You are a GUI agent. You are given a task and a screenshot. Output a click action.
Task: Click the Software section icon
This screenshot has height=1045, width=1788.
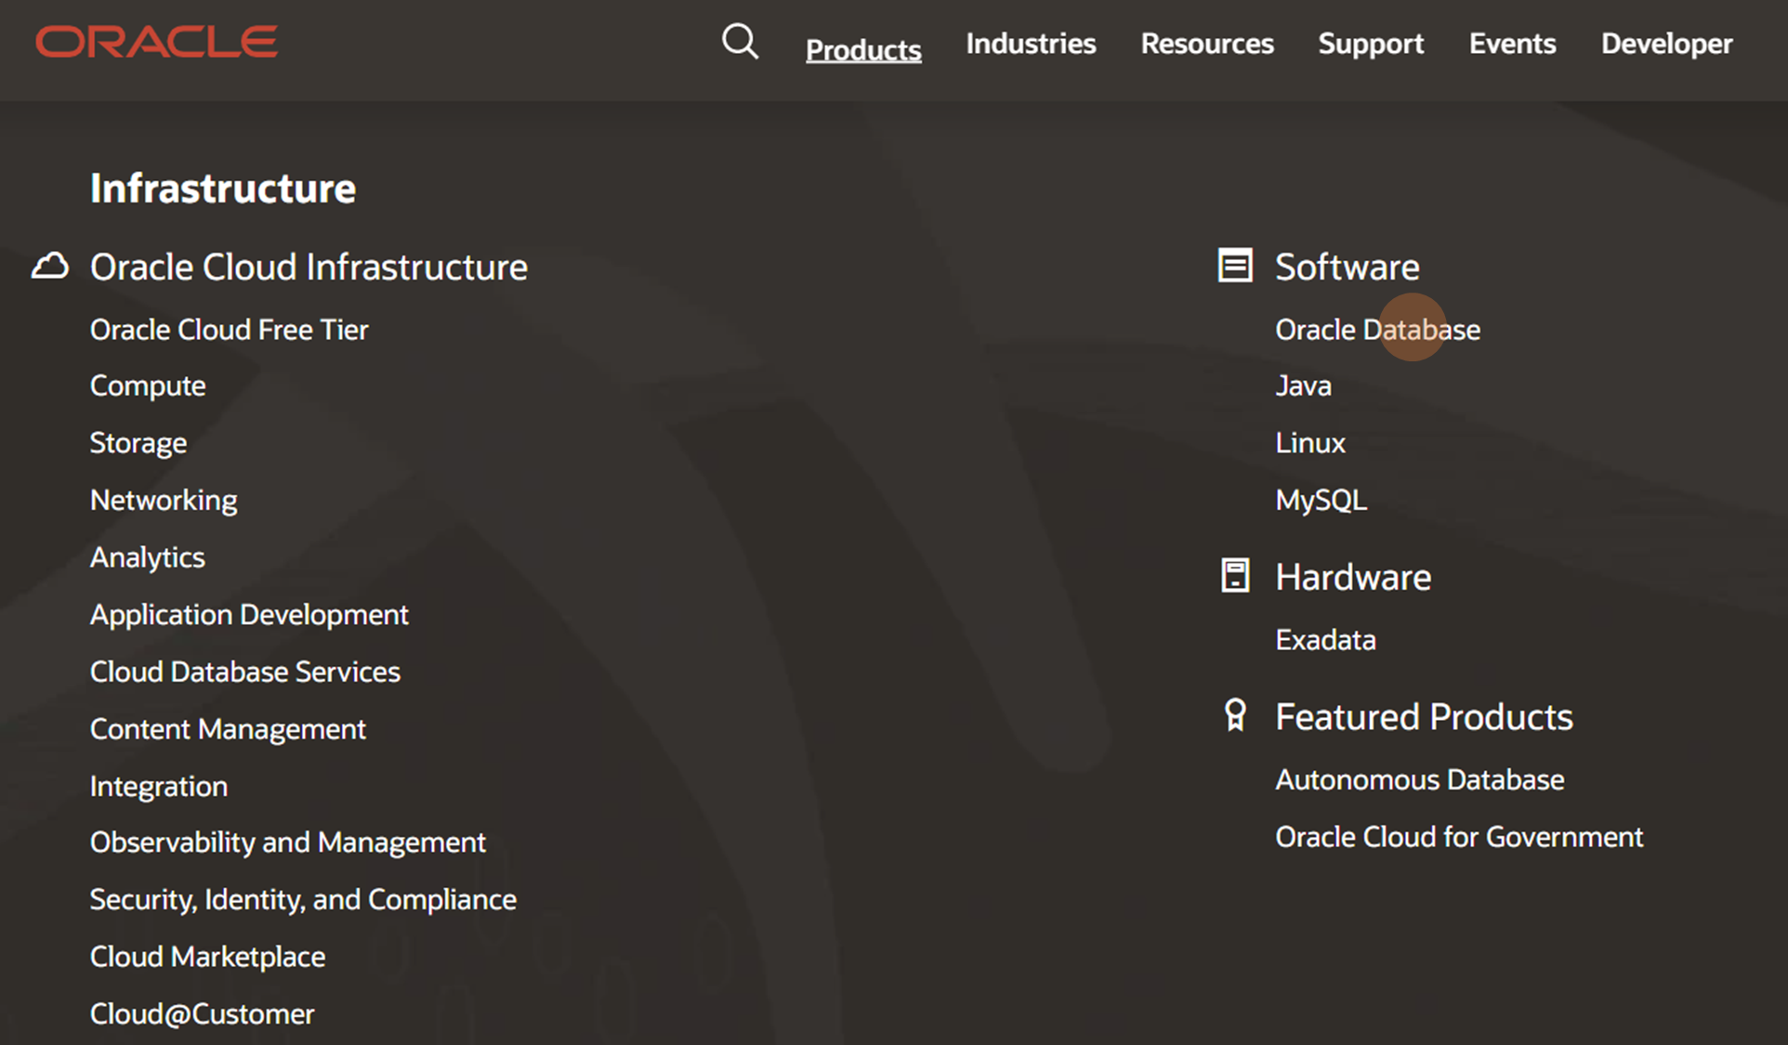click(1235, 266)
